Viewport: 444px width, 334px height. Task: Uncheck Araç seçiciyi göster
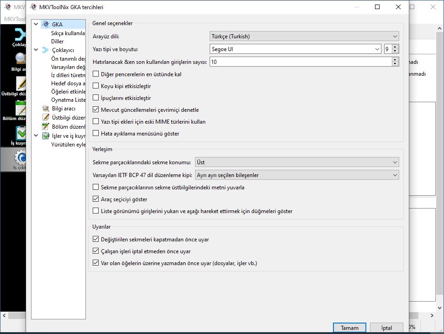(x=96, y=199)
